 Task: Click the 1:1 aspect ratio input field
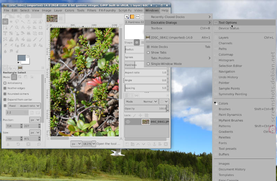[x=17, y=113]
